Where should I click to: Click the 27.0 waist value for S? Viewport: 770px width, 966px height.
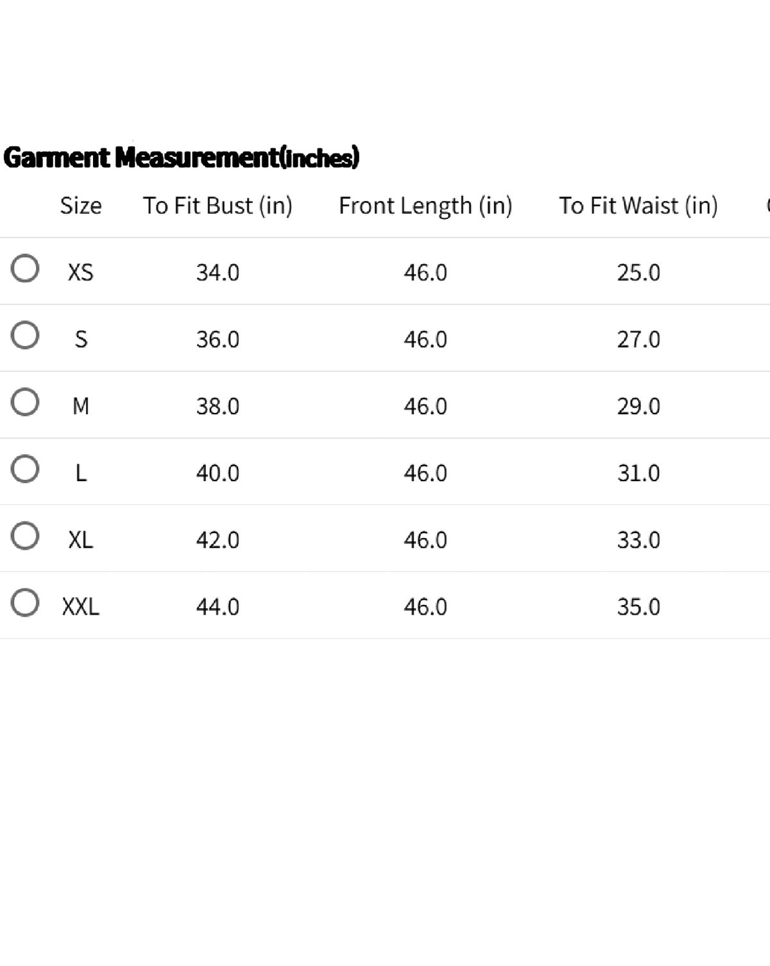point(638,339)
